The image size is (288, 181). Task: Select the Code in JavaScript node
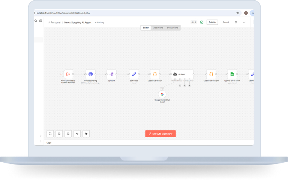coord(155,74)
